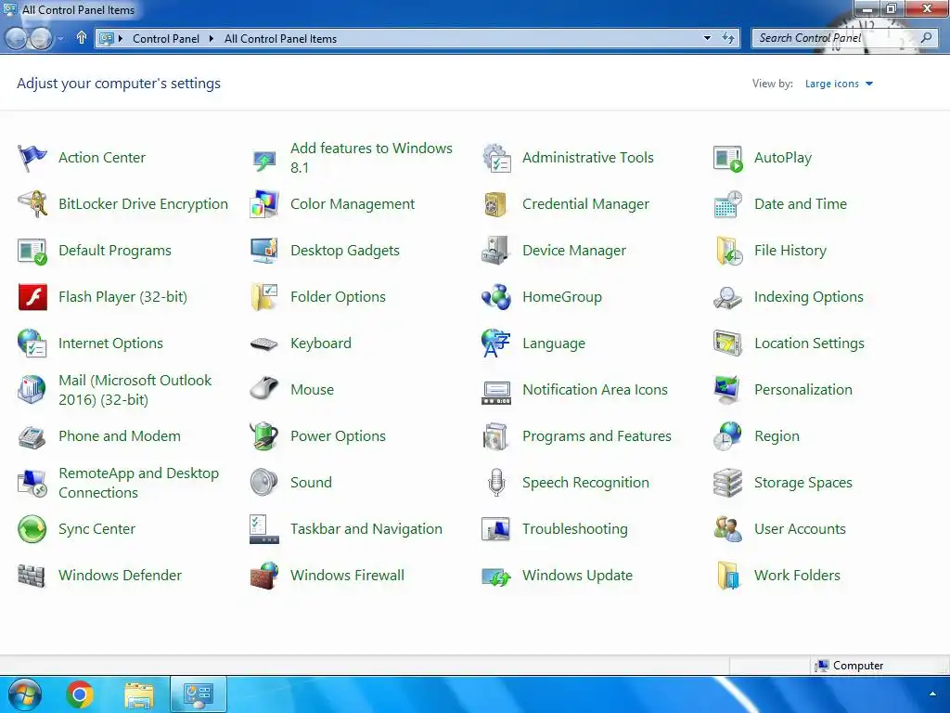Click the Control Panel breadcrumb segment

click(165, 39)
